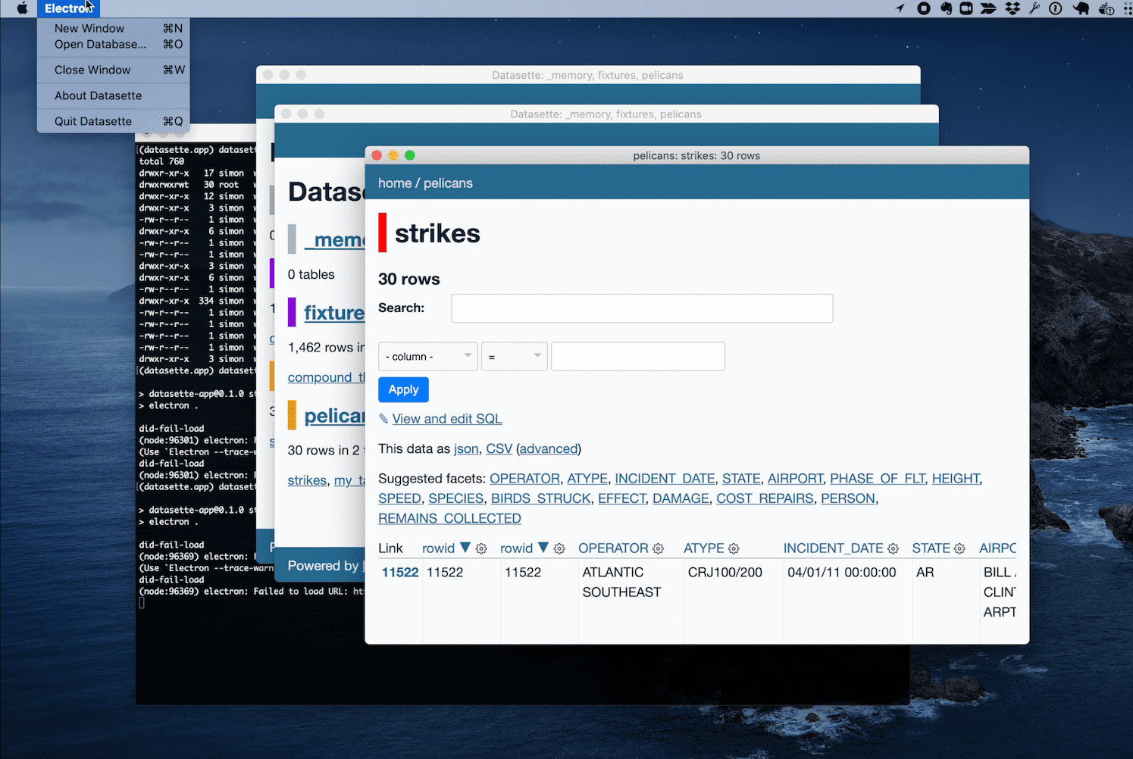Select Quit Datasette from the menu
The height and width of the screenshot is (759, 1133).
click(x=114, y=121)
